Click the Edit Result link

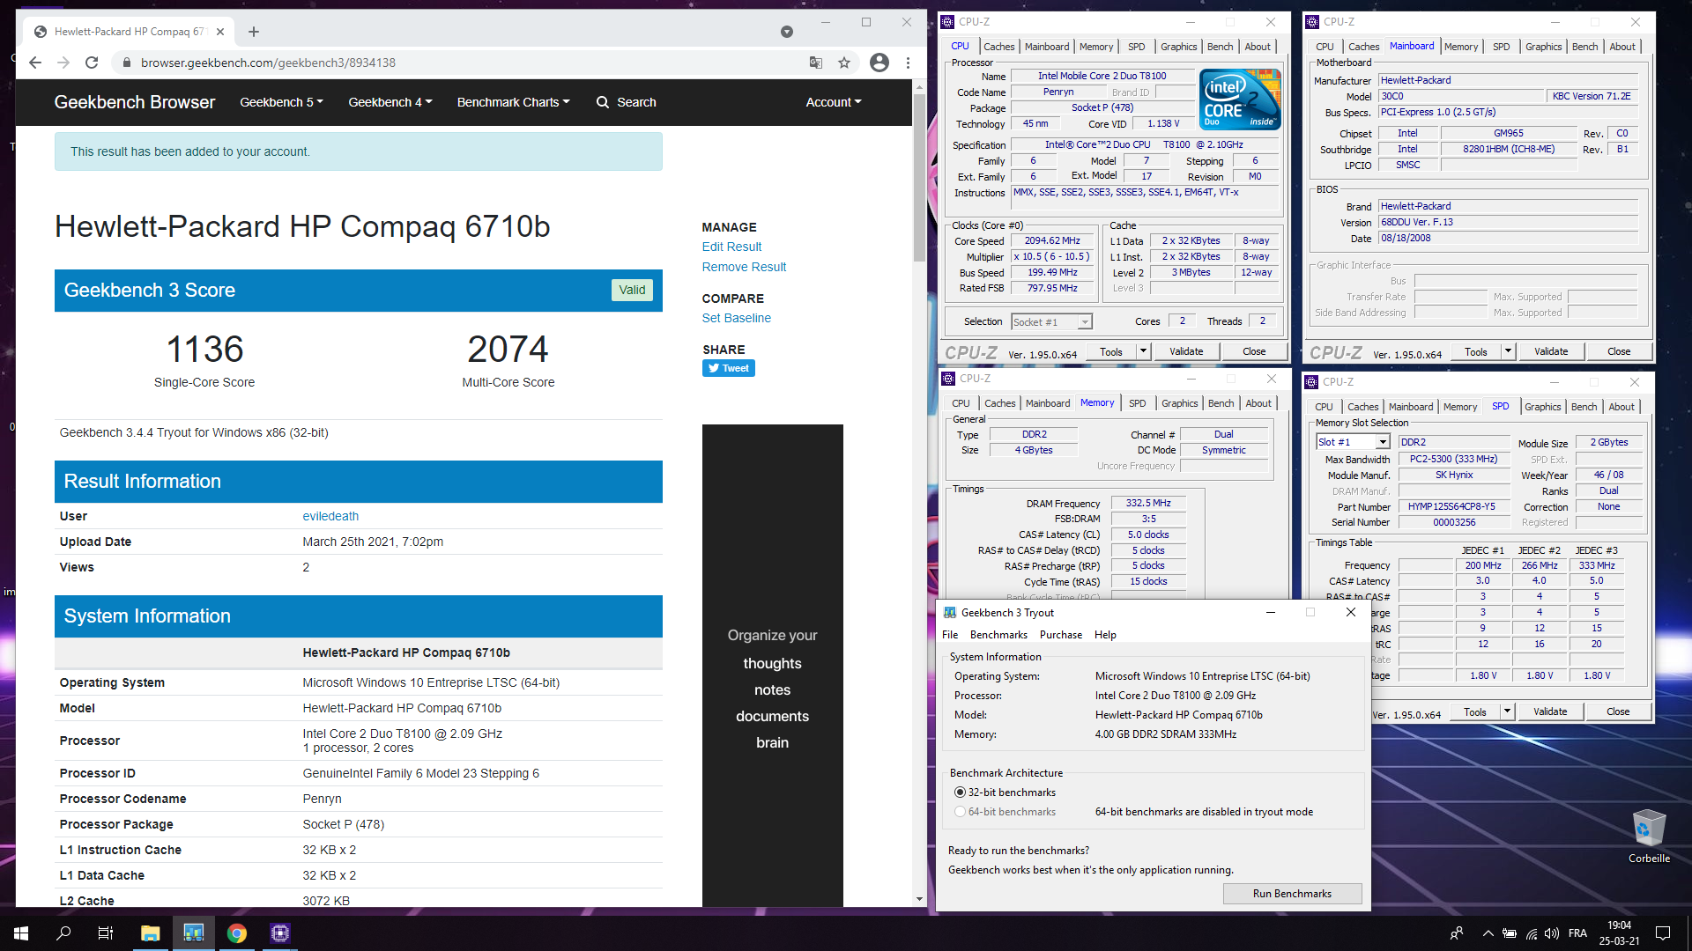(x=731, y=247)
